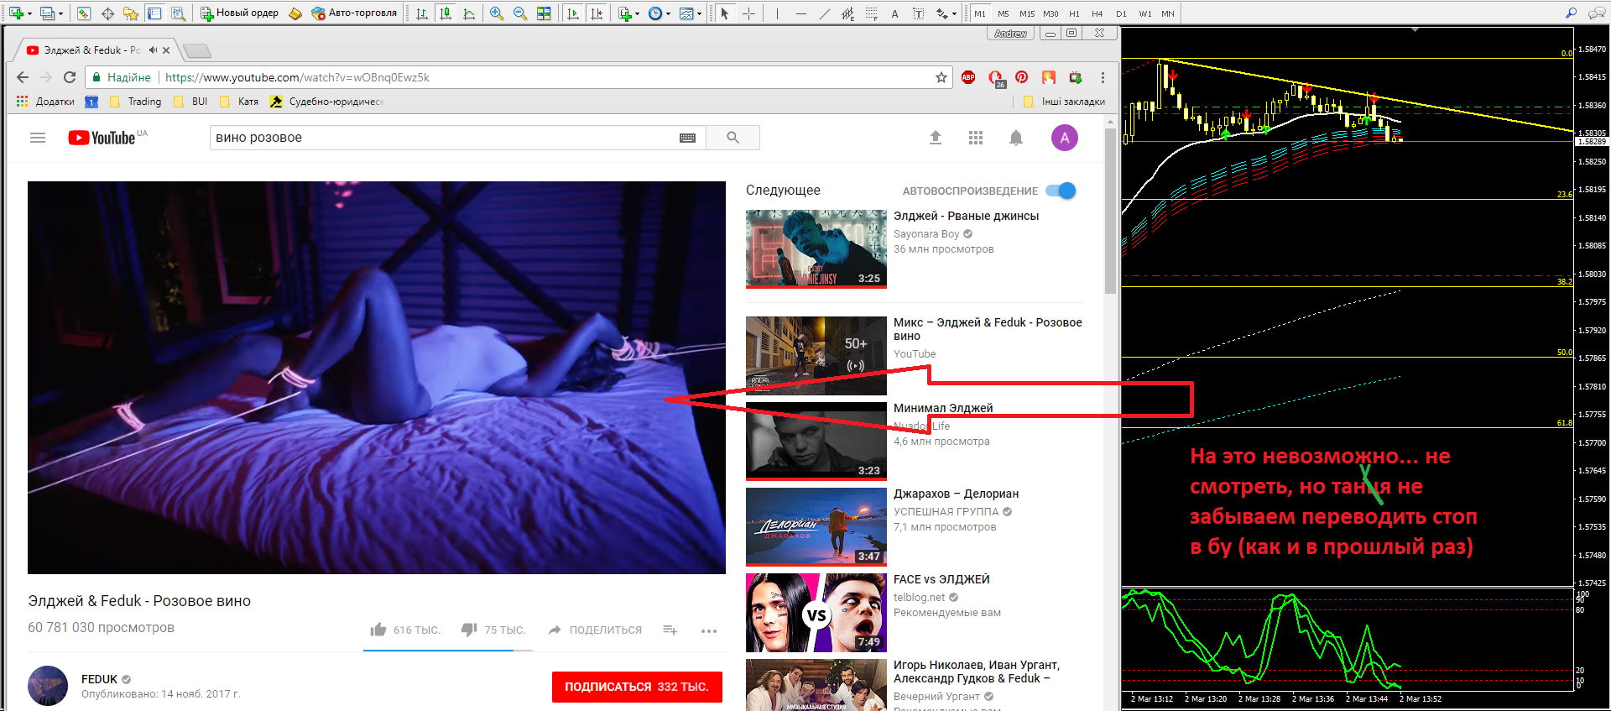Switch chart to candlestick type
Screen dimensions: 1611x711
tap(446, 13)
